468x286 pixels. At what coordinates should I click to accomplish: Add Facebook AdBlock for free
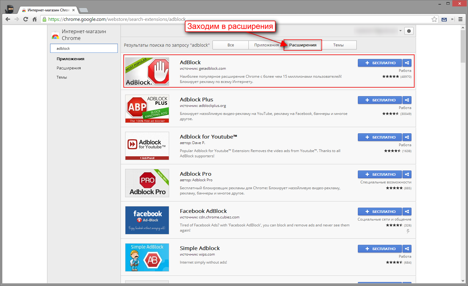(x=380, y=211)
